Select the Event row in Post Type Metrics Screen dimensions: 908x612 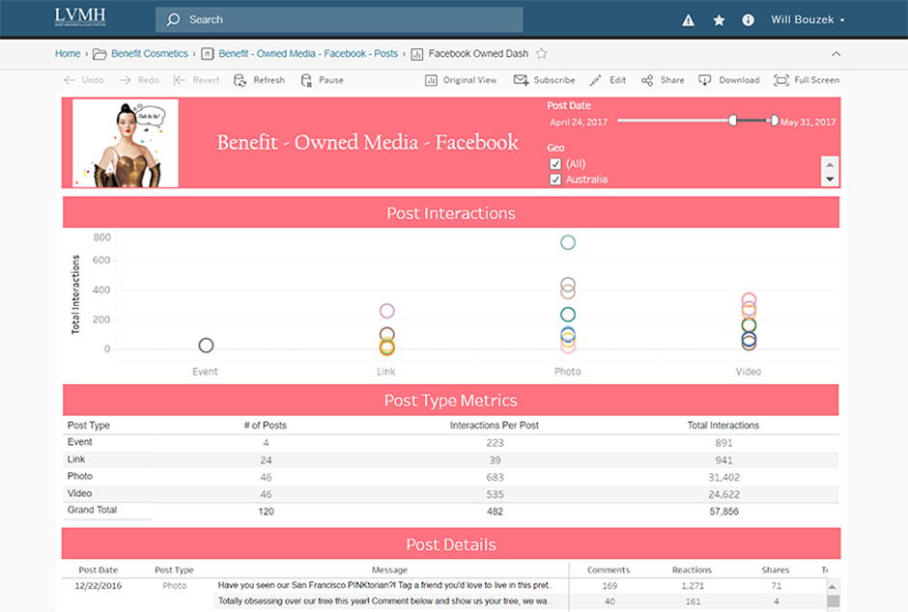point(450,442)
